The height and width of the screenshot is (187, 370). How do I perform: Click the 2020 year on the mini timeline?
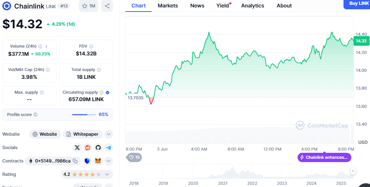point(193,183)
